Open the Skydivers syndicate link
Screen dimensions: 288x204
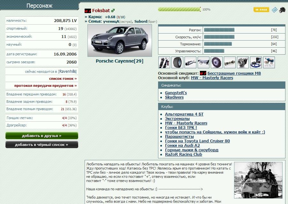[x=174, y=97]
